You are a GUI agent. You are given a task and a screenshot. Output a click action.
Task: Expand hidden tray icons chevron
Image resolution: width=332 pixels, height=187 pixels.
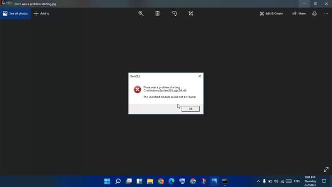tap(258, 181)
